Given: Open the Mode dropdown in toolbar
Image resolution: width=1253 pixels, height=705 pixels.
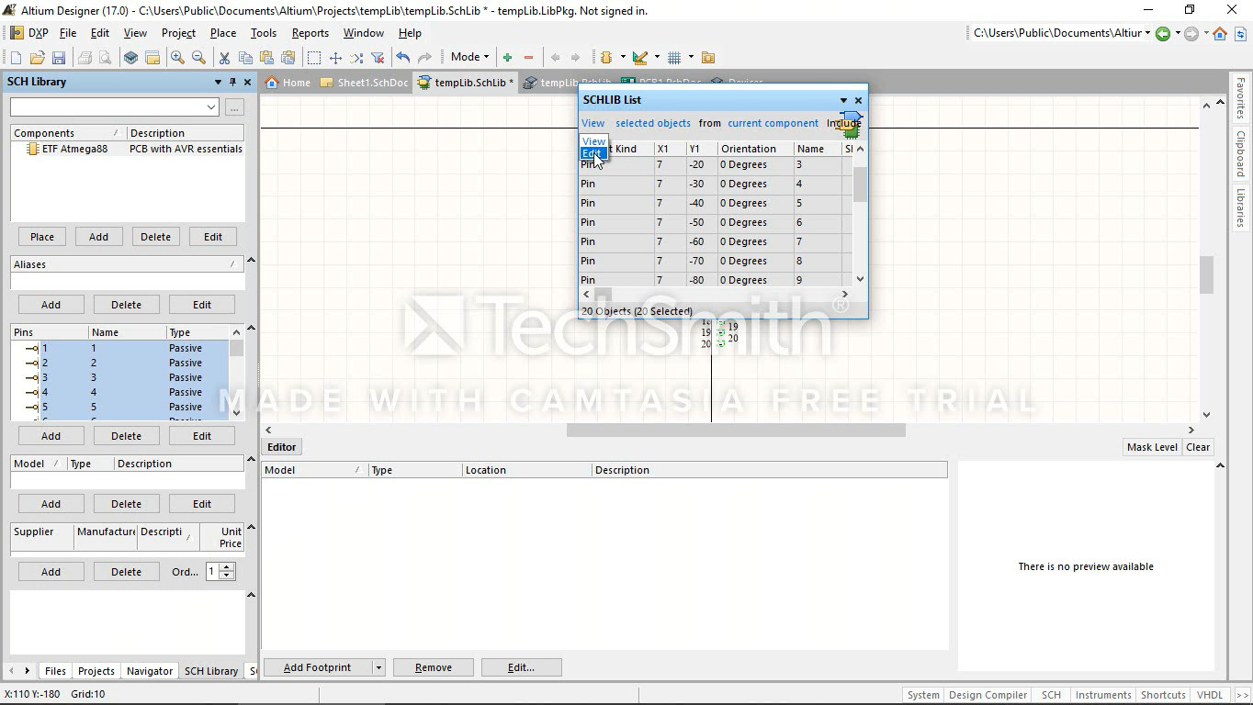Looking at the screenshot, I should 469,57.
